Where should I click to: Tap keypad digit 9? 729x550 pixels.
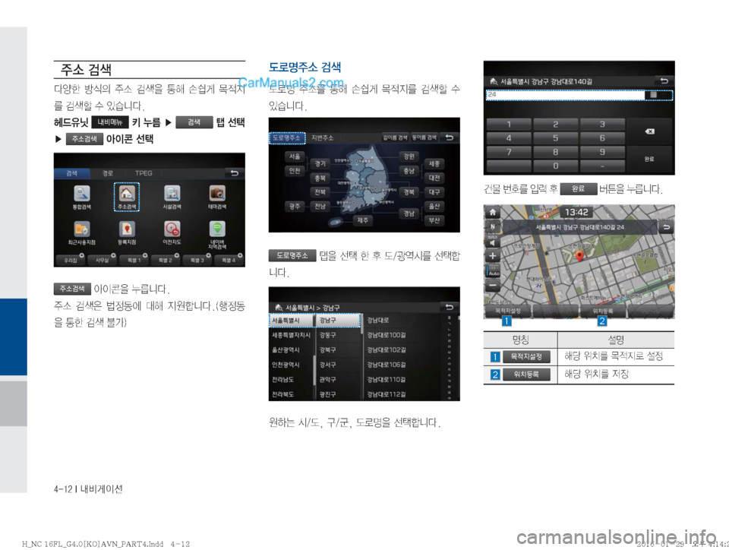(x=602, y=152)
